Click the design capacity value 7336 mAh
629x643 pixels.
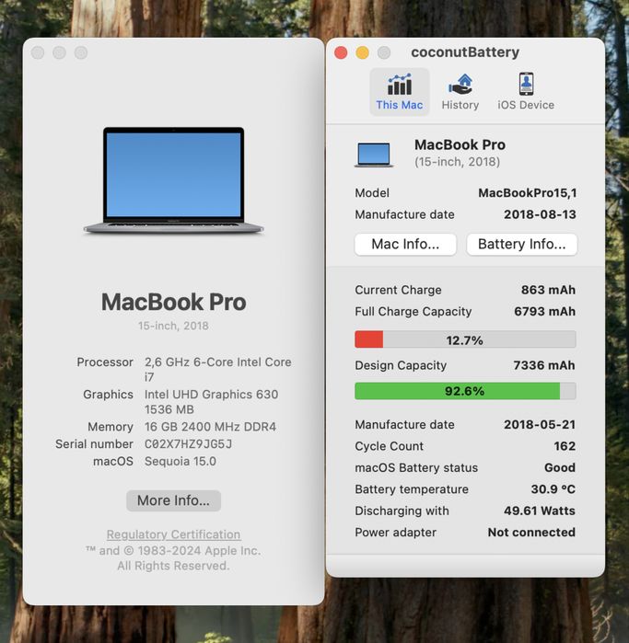[544, 365]
